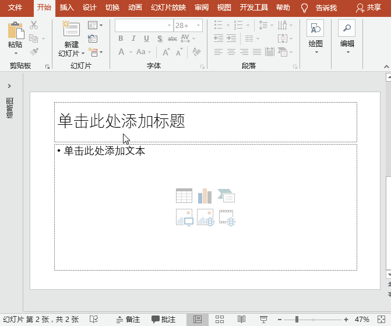Insert picture from device placeholder icon
This screenshot has height=326, width=391.
pos(185,218)
